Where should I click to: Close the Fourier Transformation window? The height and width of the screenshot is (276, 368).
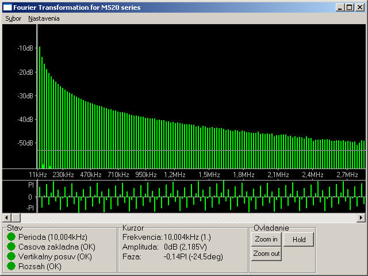point(359,7)
